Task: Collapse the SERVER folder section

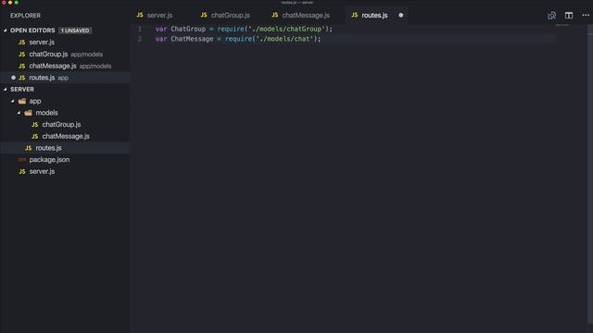Action: 6,89
